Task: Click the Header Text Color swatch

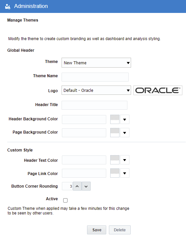Action: [x=115, y=160]
